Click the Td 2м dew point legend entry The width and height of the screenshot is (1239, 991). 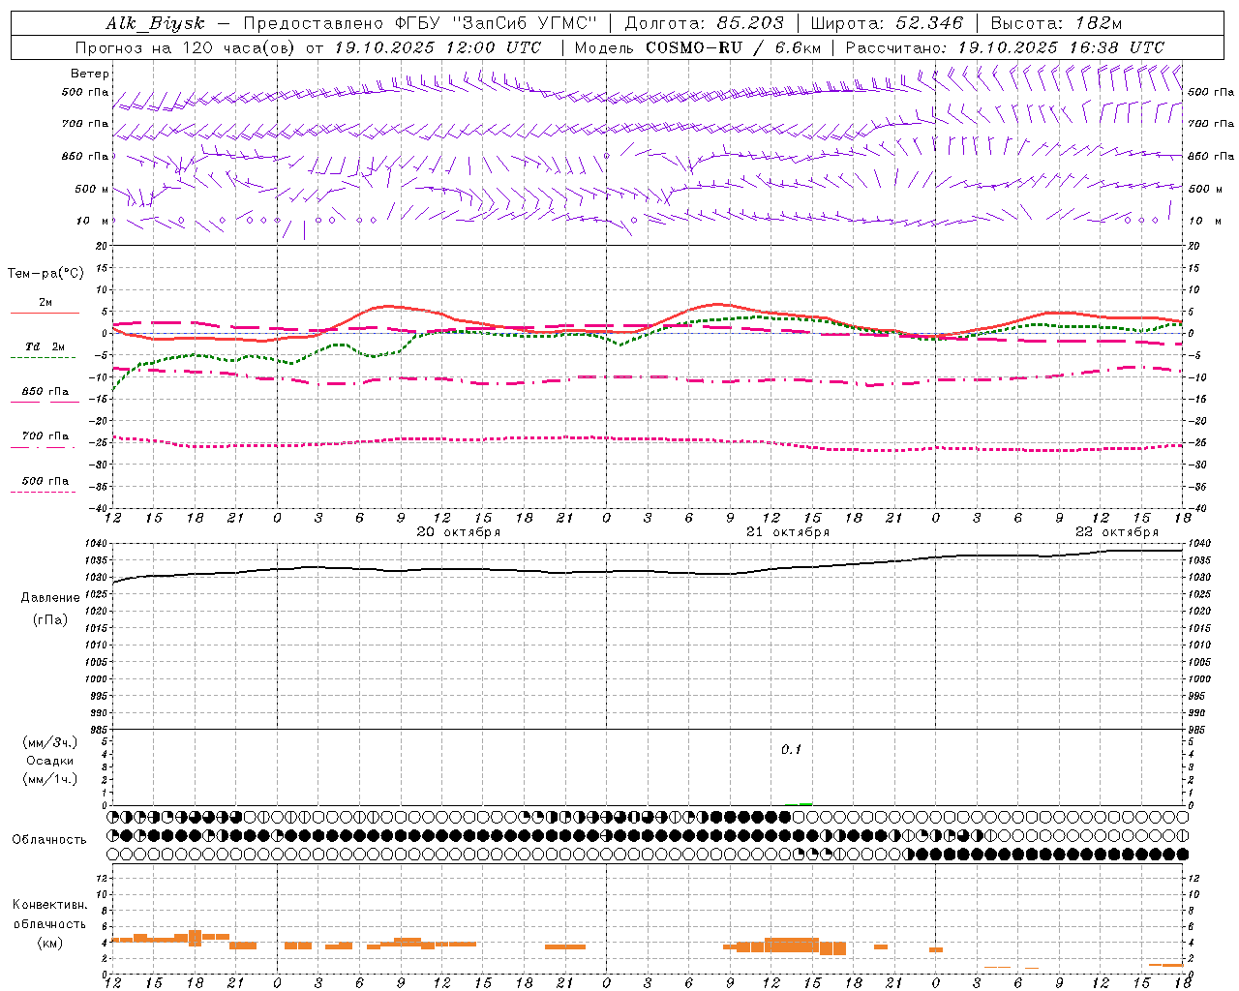click(45, 346)
